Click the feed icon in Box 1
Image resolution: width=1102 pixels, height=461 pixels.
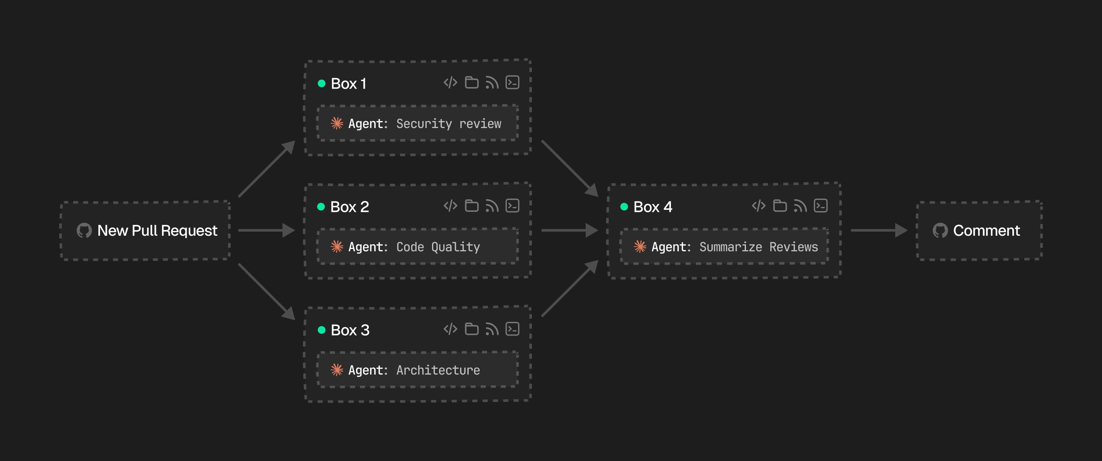[x=492, y=83]
